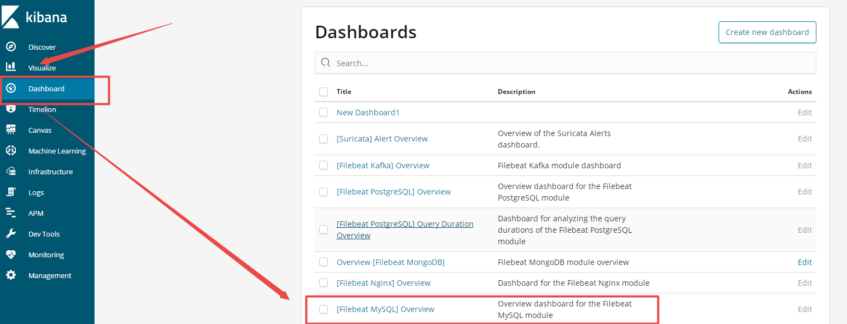Select the [Filebeat MySQL] Overview checkbox
The height and width of the screenshot is (324, 847).
point(323,309)
